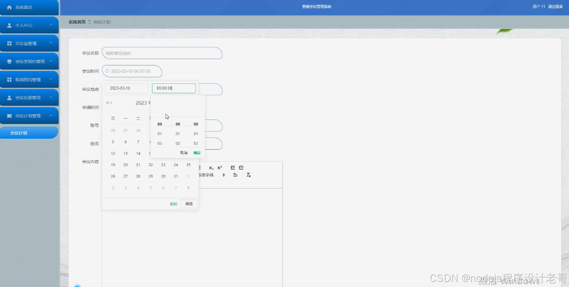This screenshot has height=287, width=569.
Task: Go to previous year with double-arrow
Action: [108, 103]
